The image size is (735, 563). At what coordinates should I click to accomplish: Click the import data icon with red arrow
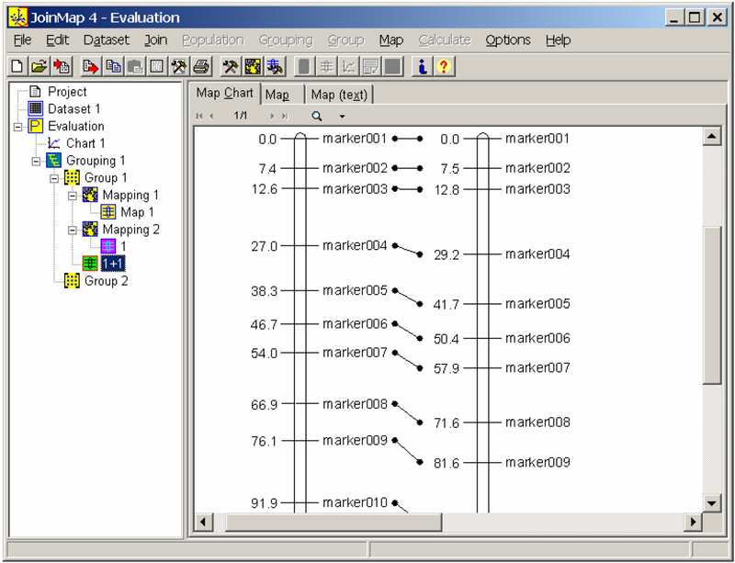(x=62, y=66)
